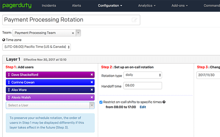Viewport: 220px width, 137px height.
Task: Click the globe icon next to Time zone
Action: (4, 40)
